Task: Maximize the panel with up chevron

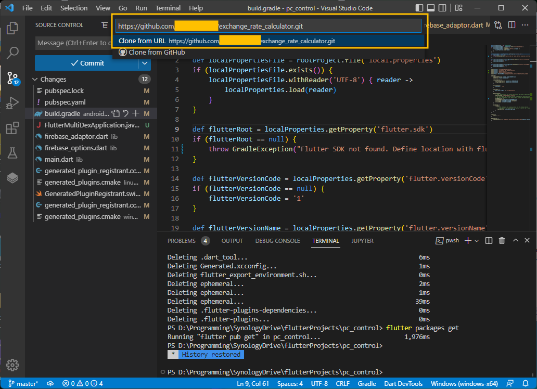Action: click(x=515, y=240)
